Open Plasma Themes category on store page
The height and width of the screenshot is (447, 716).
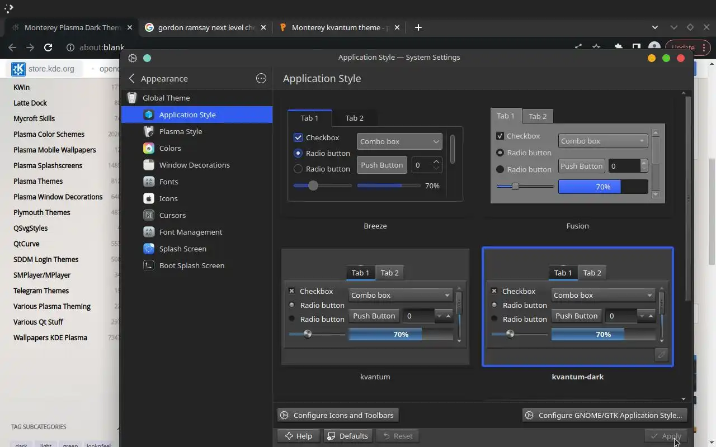tap(38, 181)
